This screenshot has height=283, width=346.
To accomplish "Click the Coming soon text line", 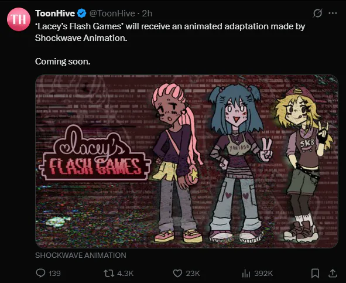I will [x=63, y=62].
